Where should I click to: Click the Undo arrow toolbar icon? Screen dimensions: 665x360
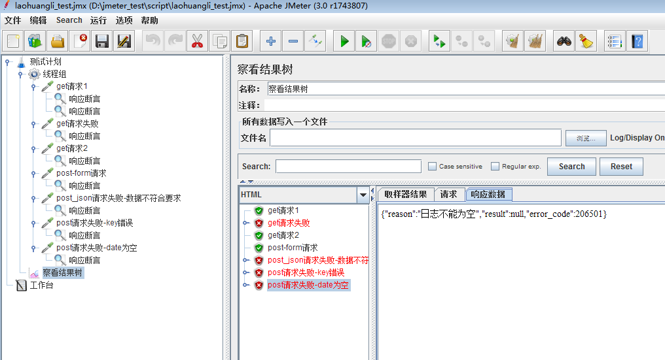(x=153, y=41)
